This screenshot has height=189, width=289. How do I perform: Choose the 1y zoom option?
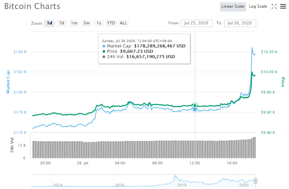99,23
